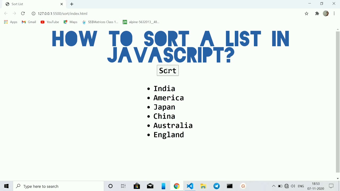The width and height of the screenshot is (340, 191).
Task: Show hidden system tray icons
Action: click(x=274, y=186)
